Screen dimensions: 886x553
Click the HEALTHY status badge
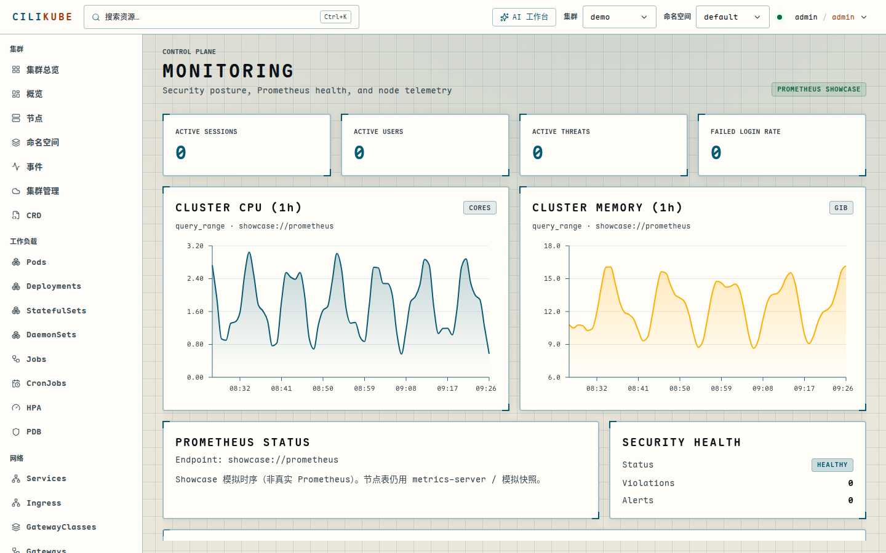click(x=832, y=465)
